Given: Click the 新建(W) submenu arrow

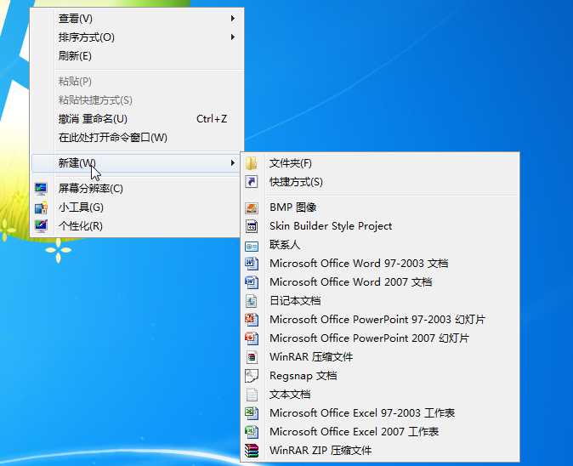Looking at the screenshot, I should [x=232, y=163].
